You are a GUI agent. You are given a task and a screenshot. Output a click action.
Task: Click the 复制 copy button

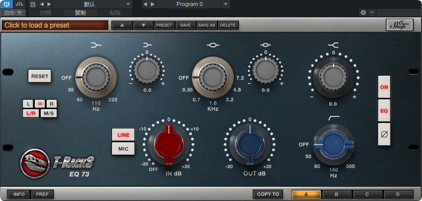click(x=80, y=13)
